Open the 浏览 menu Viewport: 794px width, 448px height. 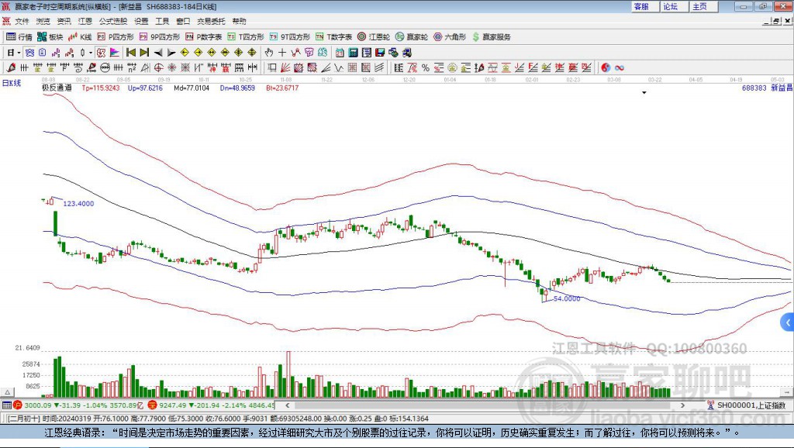[x=43, y=21]
